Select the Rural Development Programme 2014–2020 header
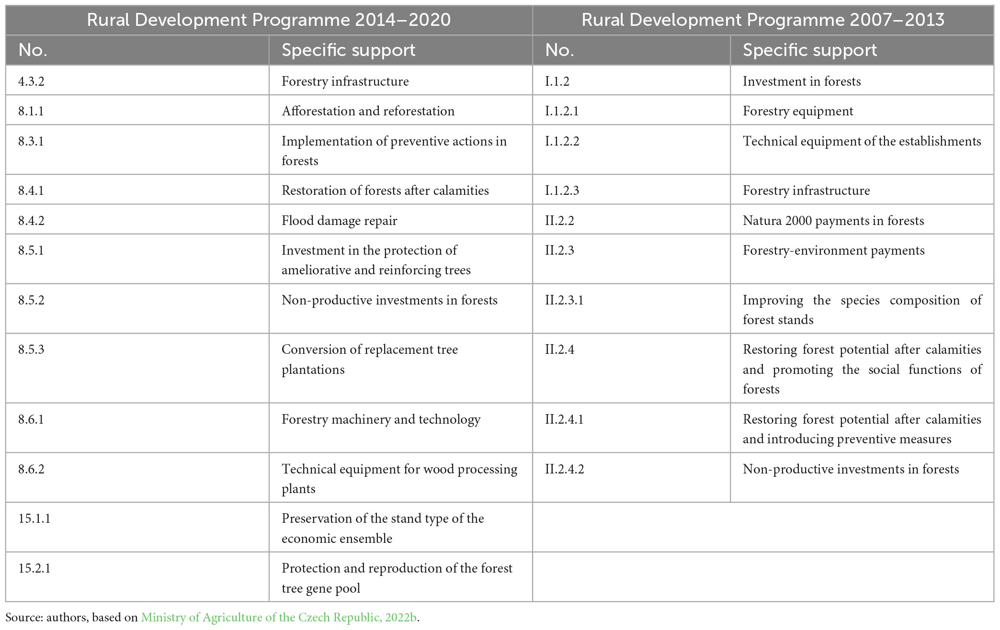The image size is (1000, 630). [x=269, y=20]
